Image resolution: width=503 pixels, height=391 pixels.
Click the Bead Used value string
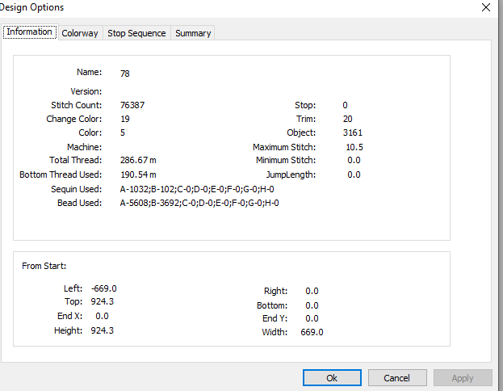pyautogui.click(x=199, y=203)
